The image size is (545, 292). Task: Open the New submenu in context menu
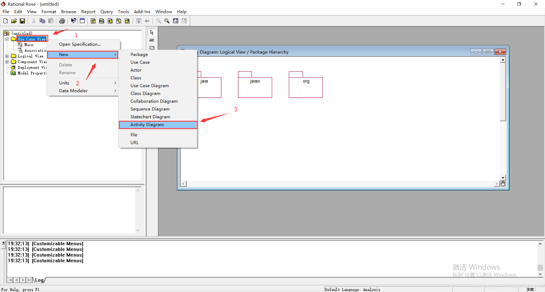pos(82,55)
